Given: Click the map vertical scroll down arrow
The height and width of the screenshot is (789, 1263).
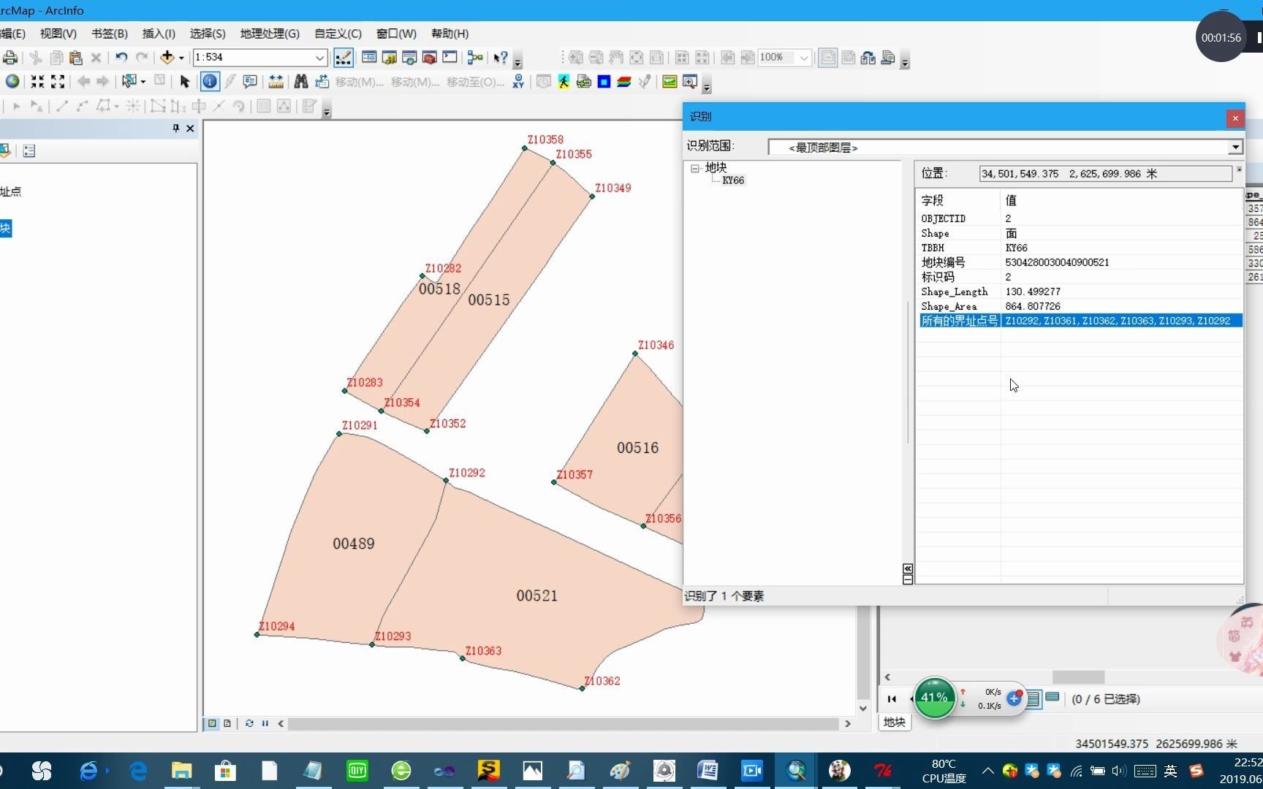Looking at the screenshot, I should [x=863, y=708].
